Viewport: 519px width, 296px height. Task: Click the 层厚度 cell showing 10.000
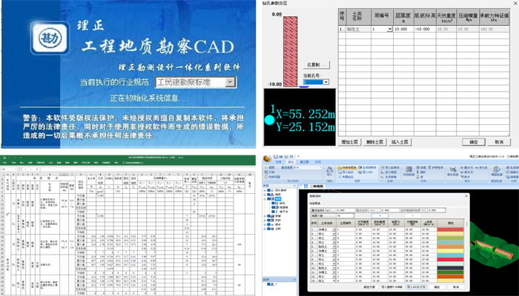pos(403,29)
